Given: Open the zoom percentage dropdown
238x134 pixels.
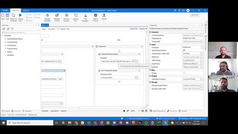Looking at the screenshot, I should tap(139, 111).
